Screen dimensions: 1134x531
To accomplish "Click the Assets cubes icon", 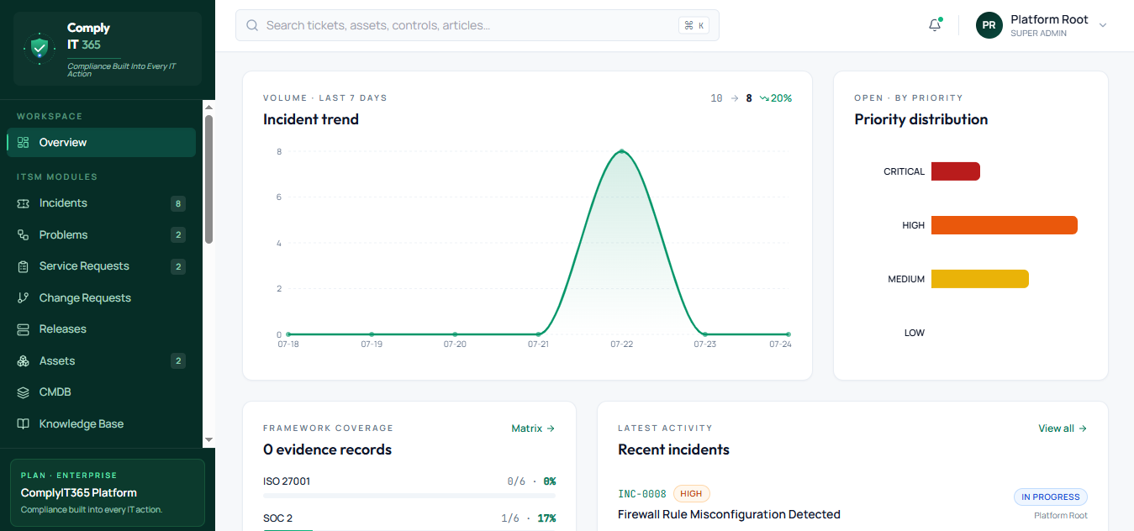I will click(x=24, y=361).
